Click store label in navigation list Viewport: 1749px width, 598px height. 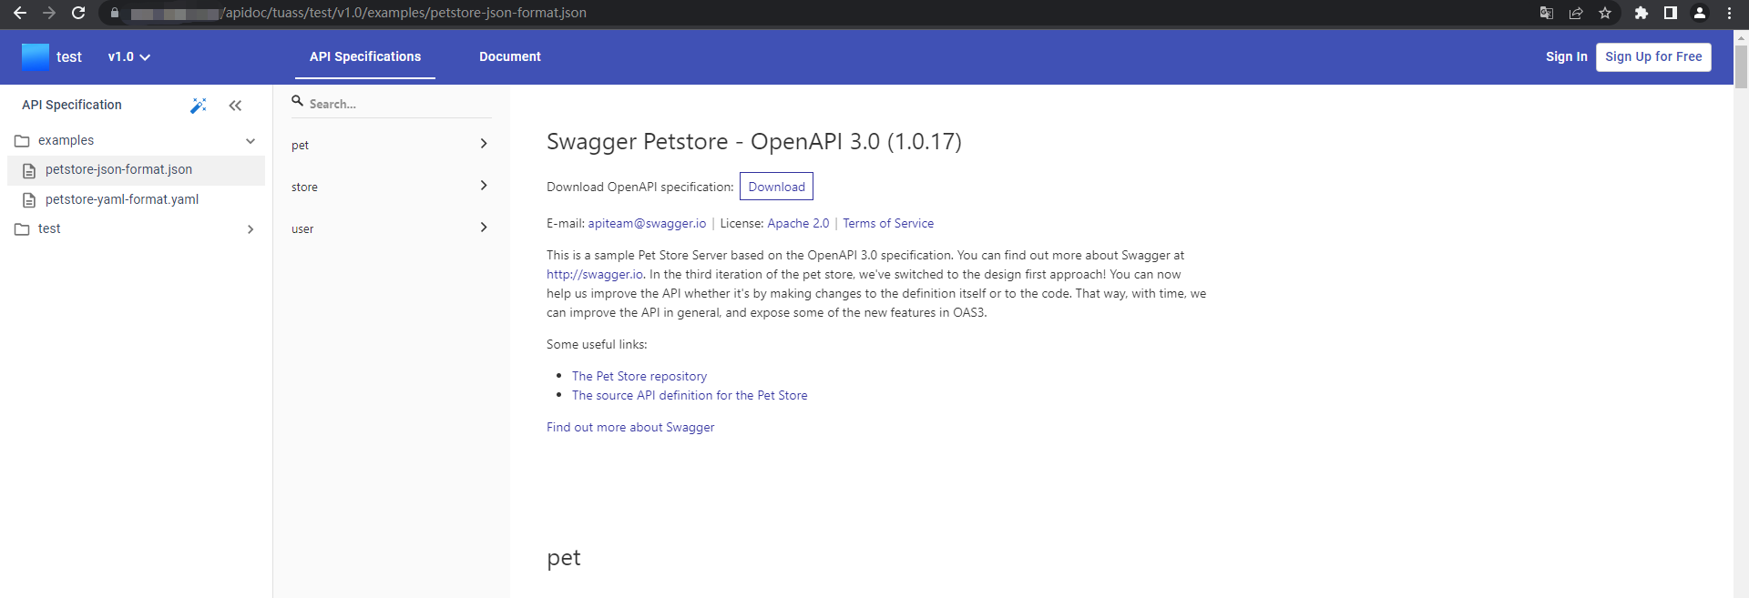(304, 187)
